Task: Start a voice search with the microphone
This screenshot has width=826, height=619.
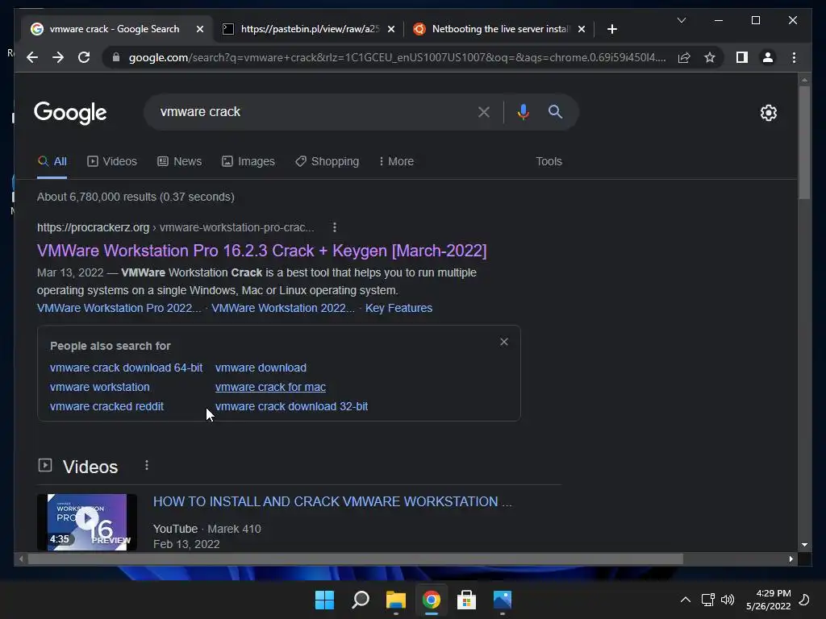Action: coord(523,111)
